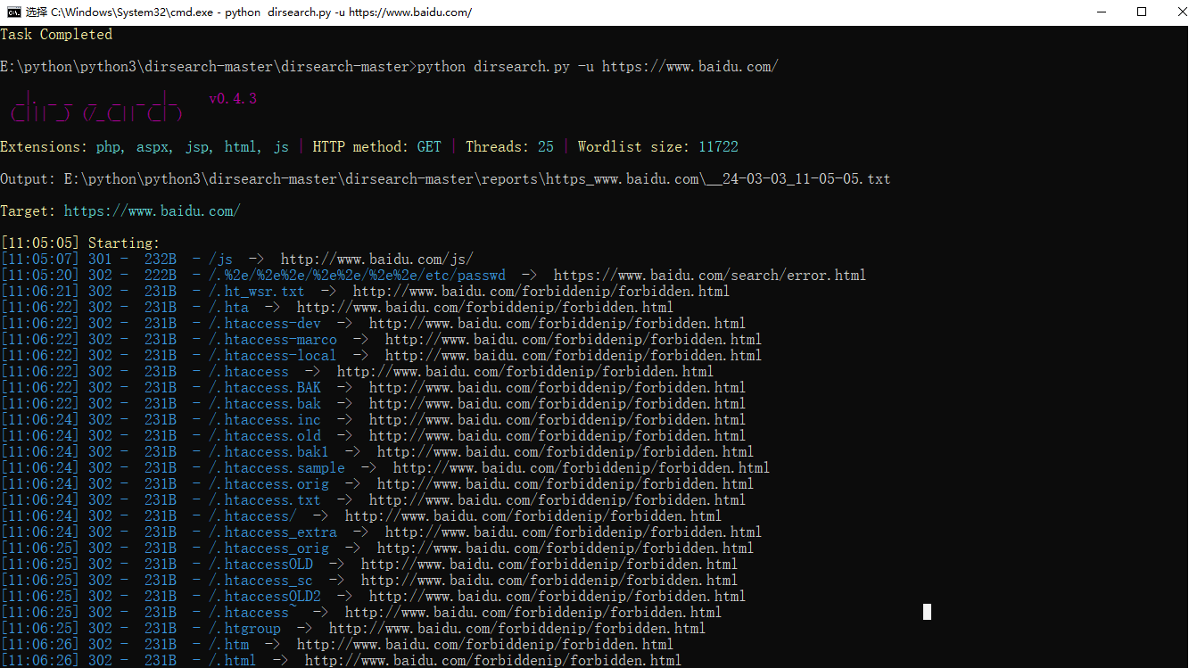Click the /.htaccess.inc result path

point(265,420)
